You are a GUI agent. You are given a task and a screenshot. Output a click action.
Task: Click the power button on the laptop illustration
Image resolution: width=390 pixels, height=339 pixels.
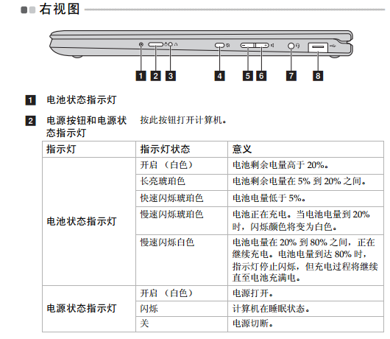(156, 44)
